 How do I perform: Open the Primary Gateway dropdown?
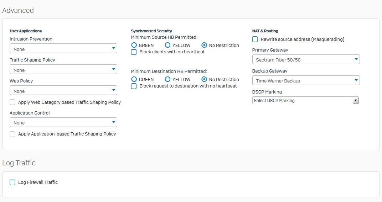point(306,59)
